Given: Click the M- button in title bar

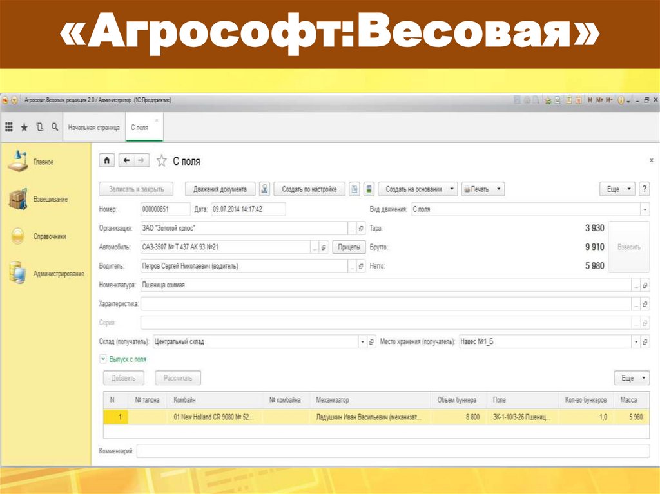Looking at the screenshot, I should coord(609,100).
